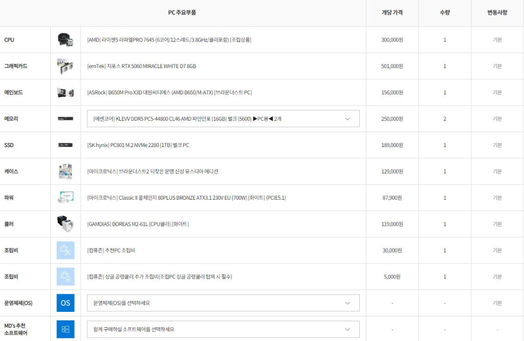Click the SK hynix SSD thumbnail
The width and height of the screenshot is (524, 341).
[65, 145]
